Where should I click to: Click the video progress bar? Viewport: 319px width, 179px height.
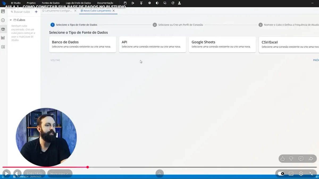(159, 167)
